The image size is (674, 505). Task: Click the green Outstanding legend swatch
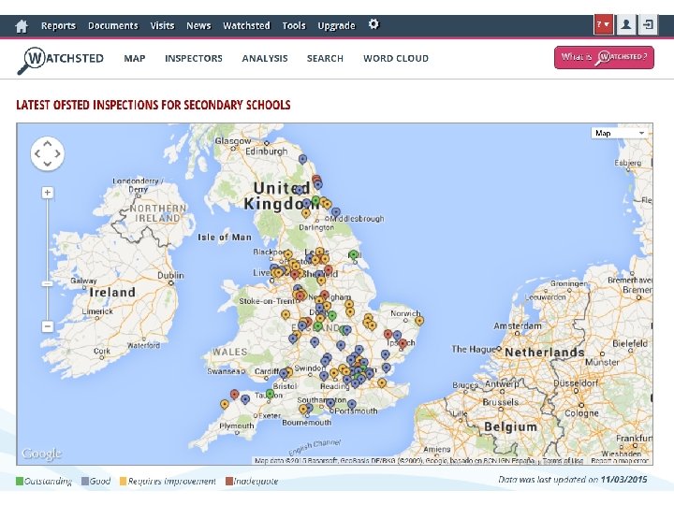coord(20,481)
